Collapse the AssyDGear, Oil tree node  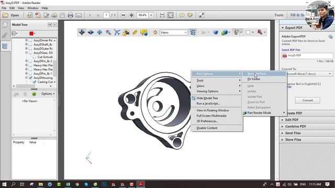26,53
